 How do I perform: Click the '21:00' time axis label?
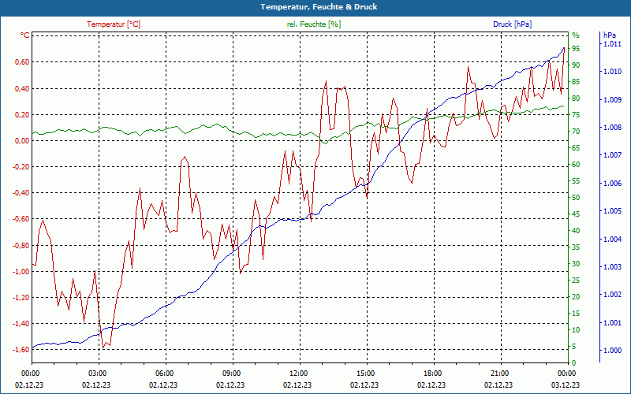[498, 373]
